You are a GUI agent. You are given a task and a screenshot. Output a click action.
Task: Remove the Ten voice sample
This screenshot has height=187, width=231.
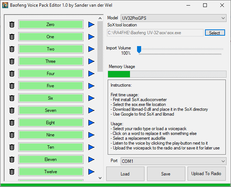tap(12, 147)
